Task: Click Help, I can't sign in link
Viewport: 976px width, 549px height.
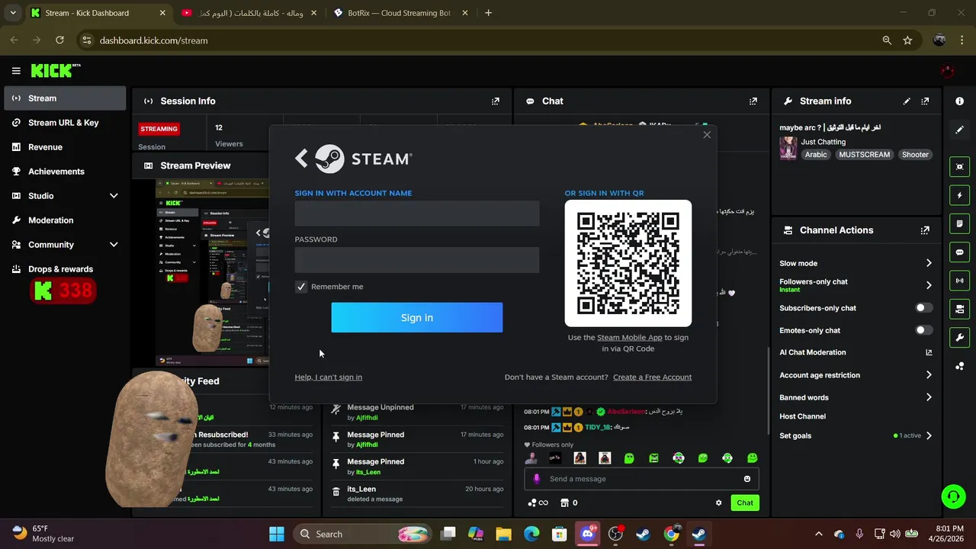Action: click(x=329, y=377)
